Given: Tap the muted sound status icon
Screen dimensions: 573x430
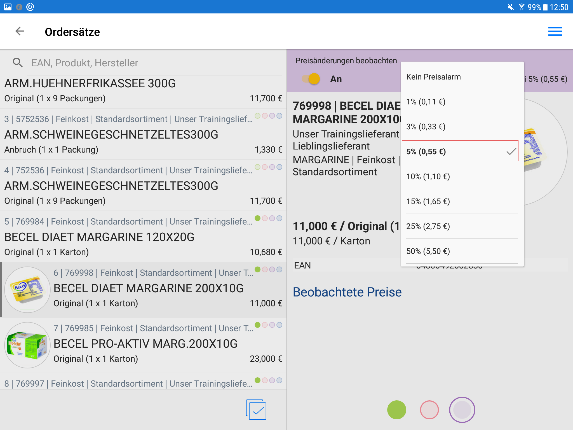Looking at the screenshot, I should click(510, 7).
